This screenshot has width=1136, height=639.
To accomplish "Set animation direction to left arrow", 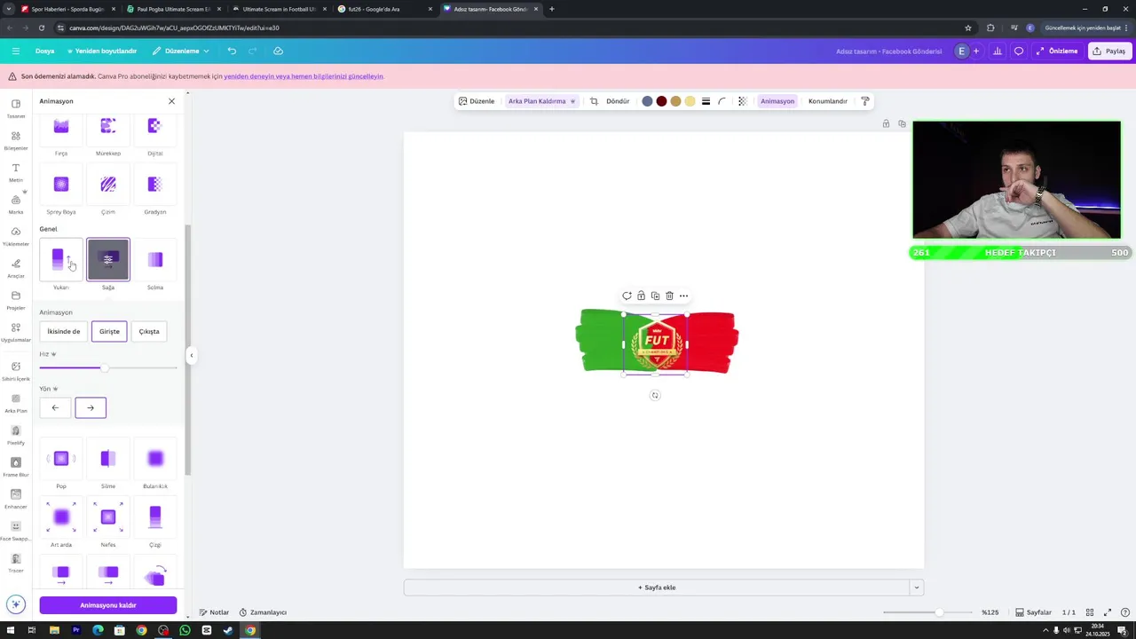I will [x=55, y=408].
